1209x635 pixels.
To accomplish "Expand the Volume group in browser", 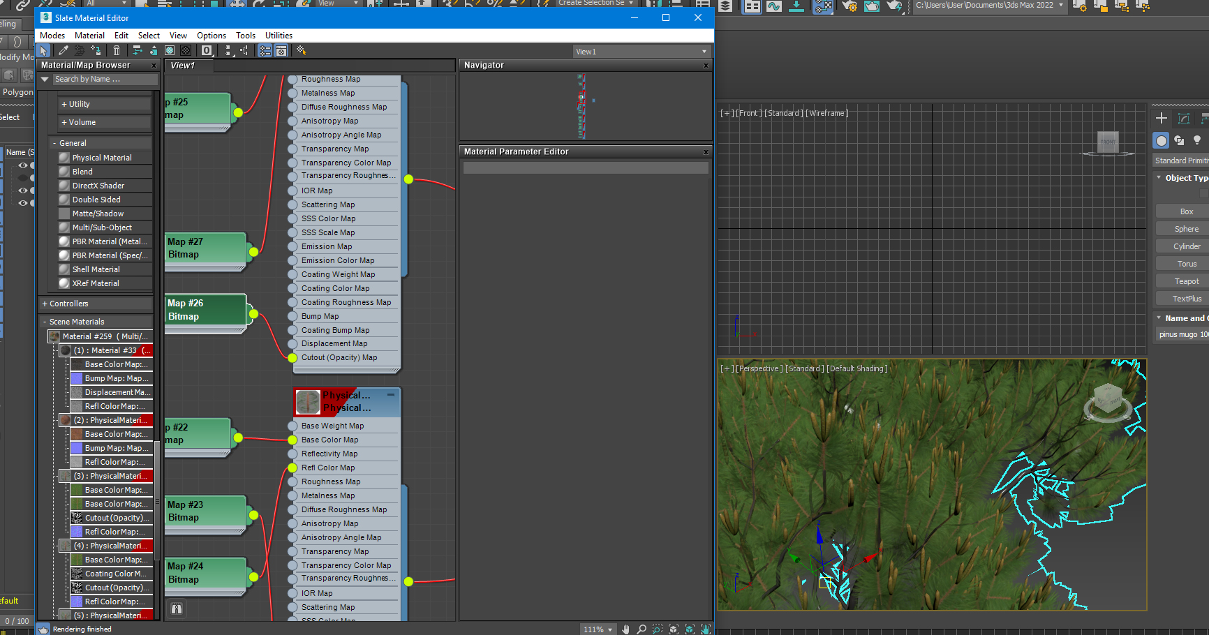I will tap(105, 122).
